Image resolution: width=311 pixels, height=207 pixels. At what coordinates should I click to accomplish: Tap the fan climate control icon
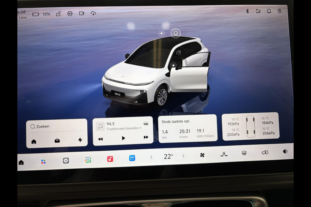tap(202, 155)
